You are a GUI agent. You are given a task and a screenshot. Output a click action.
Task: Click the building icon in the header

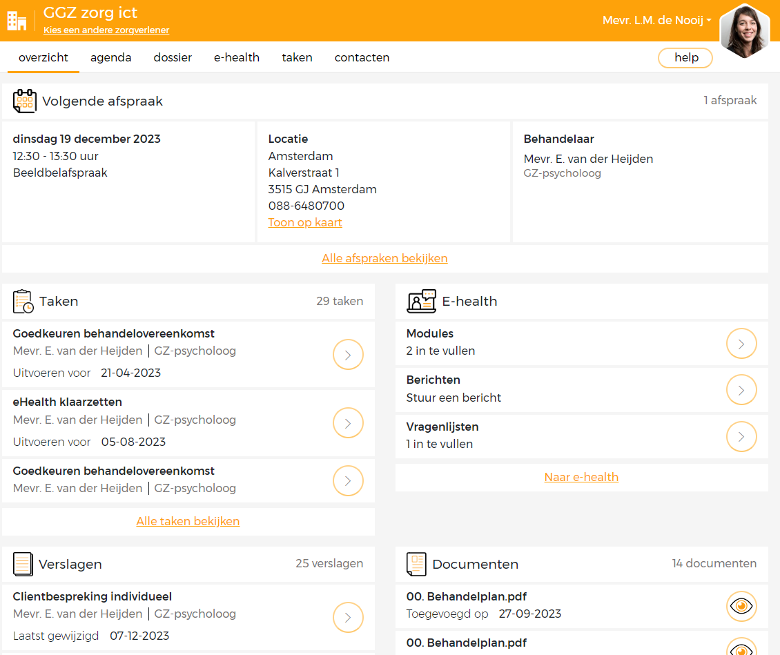(17, 21)
